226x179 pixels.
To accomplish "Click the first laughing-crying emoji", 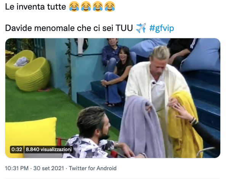I will [x=74, y=7].
